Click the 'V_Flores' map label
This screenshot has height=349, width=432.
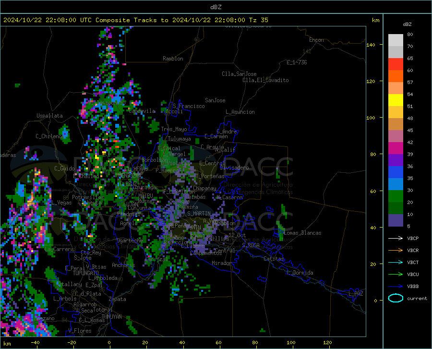tap(80, 331)
